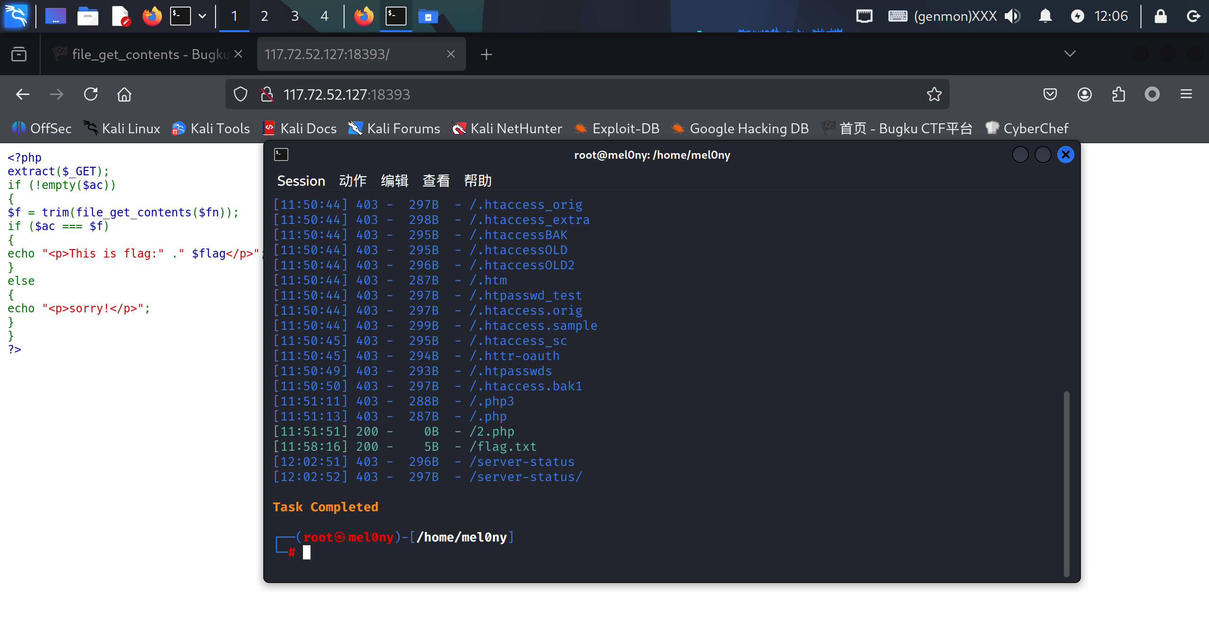Save the page to Pocket

(x=1050, y=94)
